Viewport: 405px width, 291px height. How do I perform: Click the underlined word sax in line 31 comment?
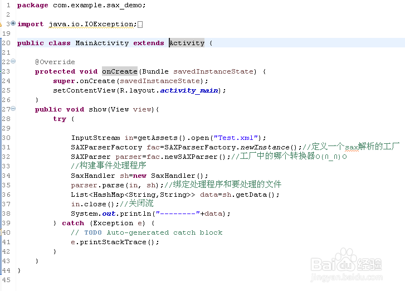352,148
